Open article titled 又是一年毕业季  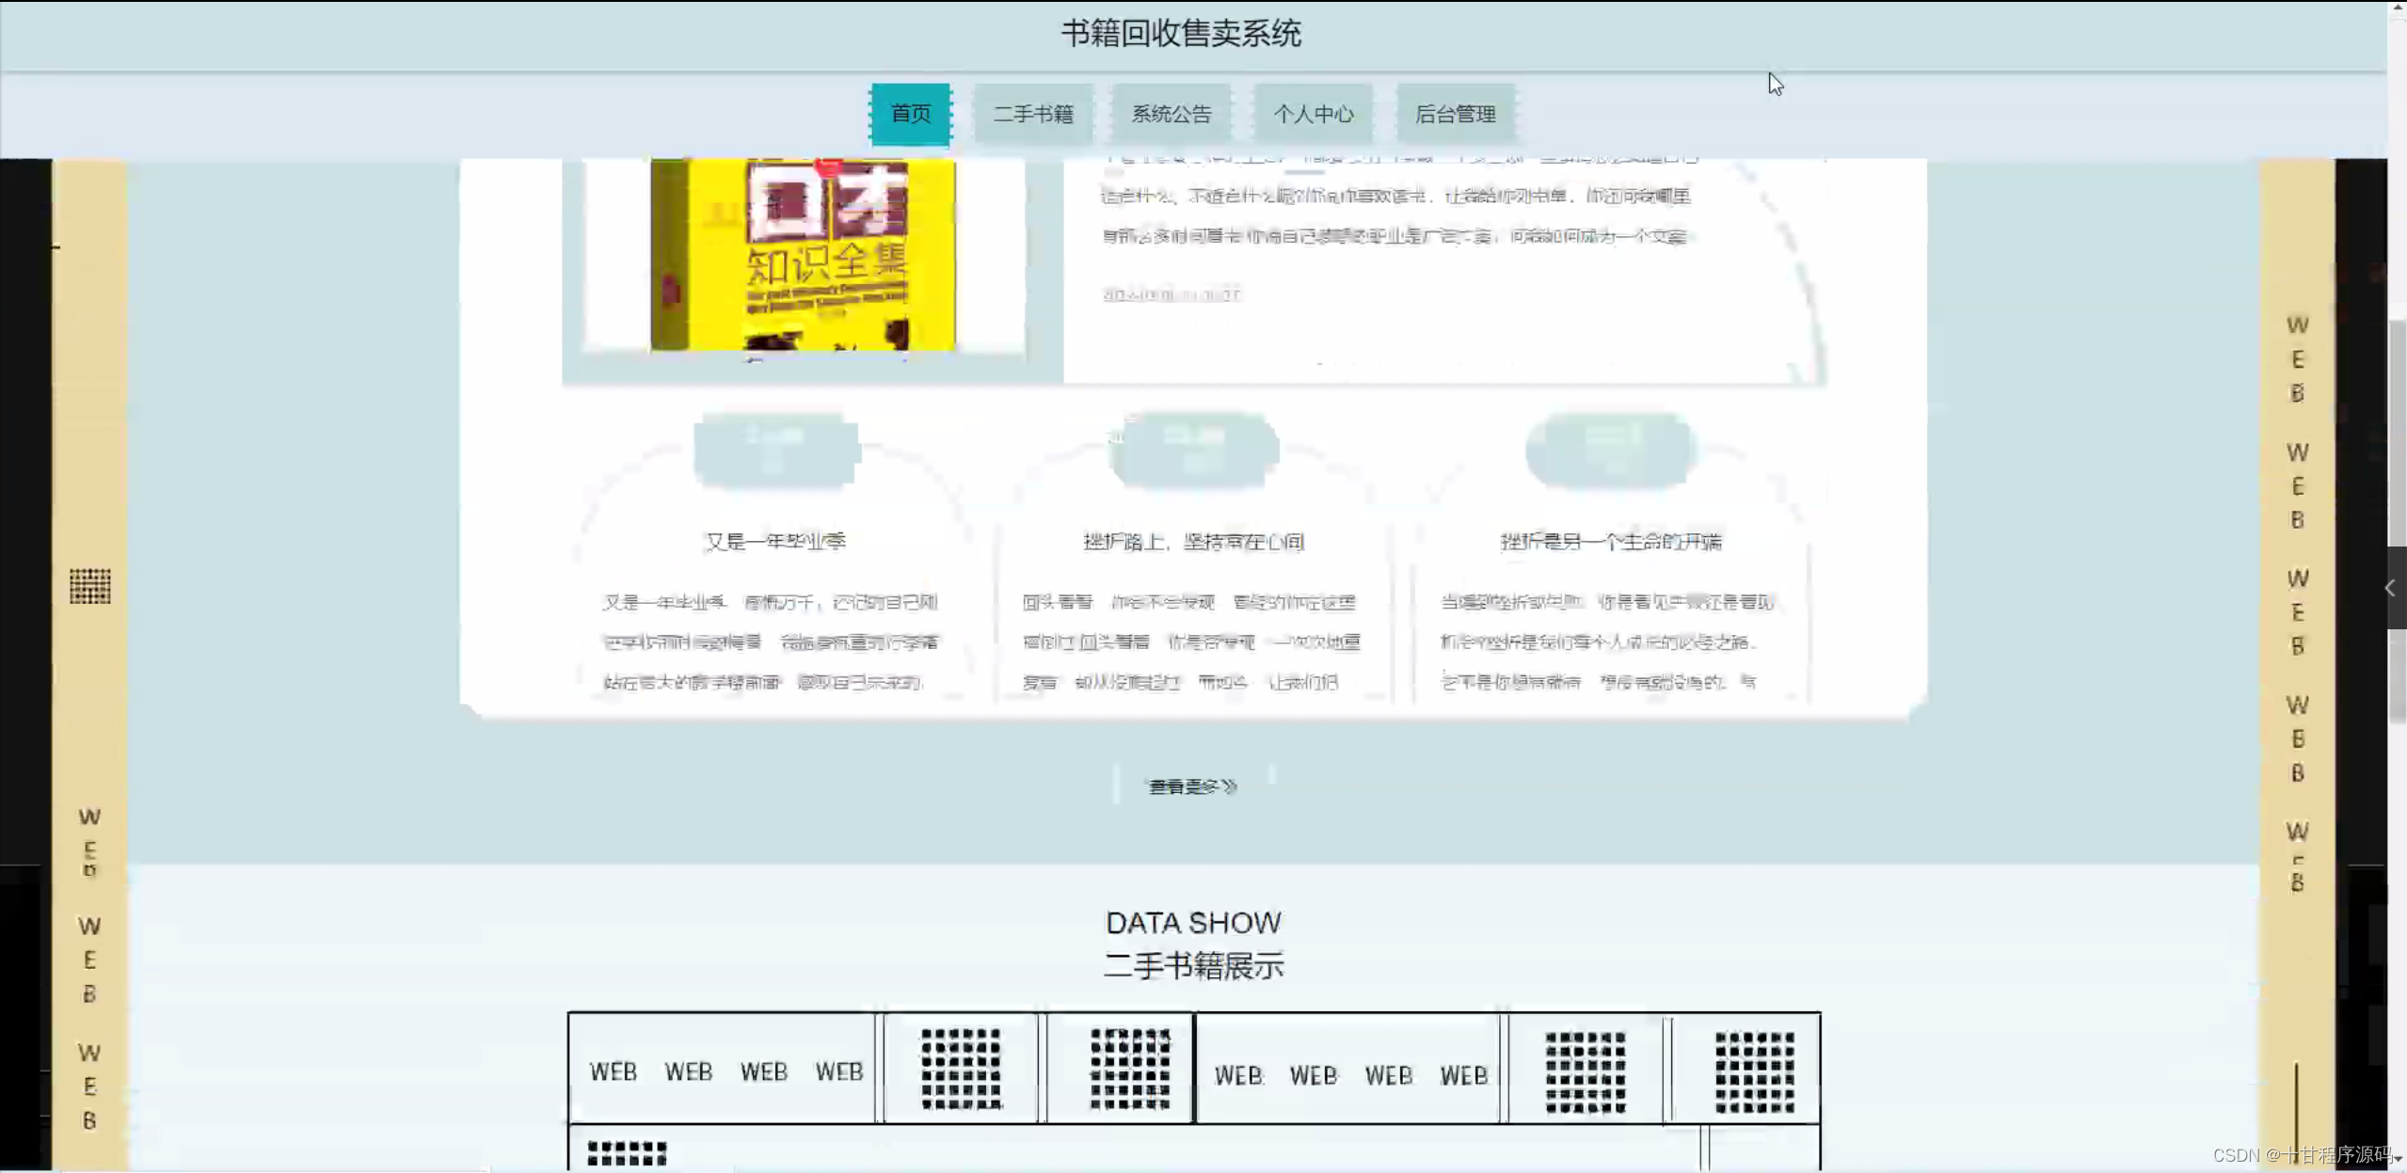point(775,542)
